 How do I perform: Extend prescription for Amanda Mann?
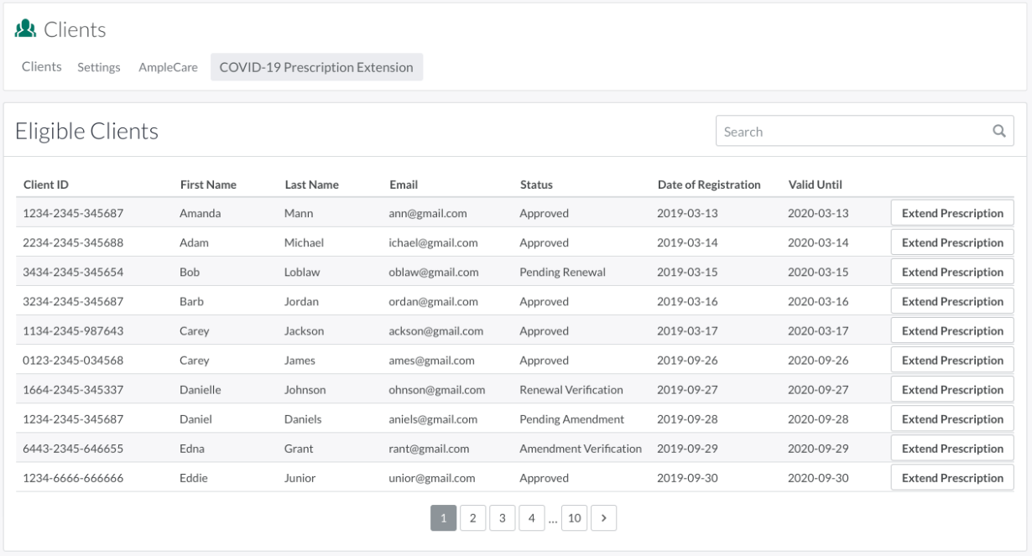click(x=951, y=213)
